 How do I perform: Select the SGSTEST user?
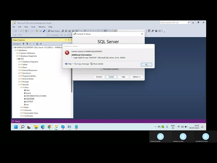tap(29, 102)
